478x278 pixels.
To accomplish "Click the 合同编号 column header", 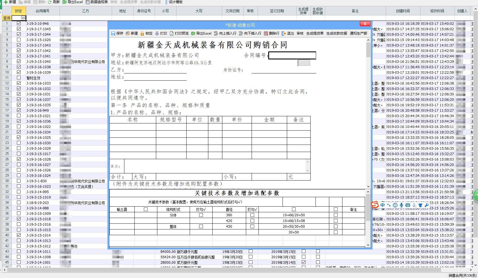I will pos(43,11).
